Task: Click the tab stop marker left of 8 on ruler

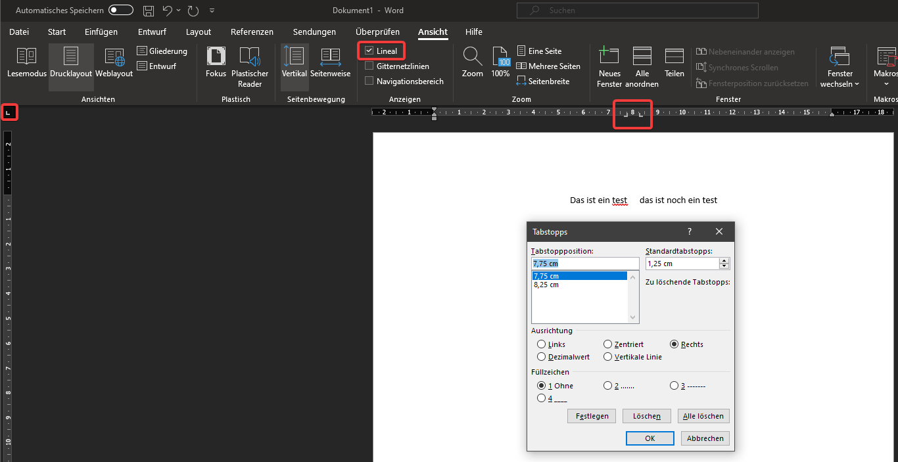Action: (x=626, y=115)
